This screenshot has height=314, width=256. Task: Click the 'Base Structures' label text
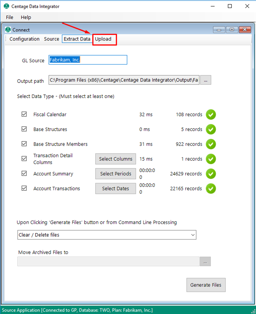50,129
